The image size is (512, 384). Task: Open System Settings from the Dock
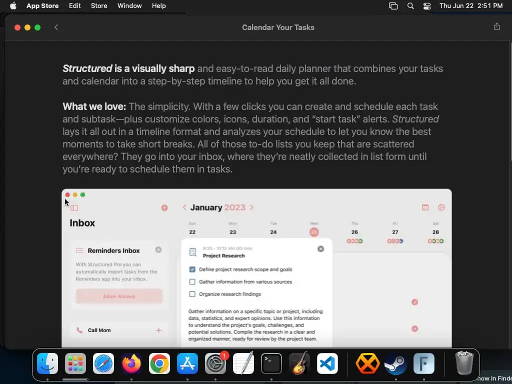coord(215,363)
